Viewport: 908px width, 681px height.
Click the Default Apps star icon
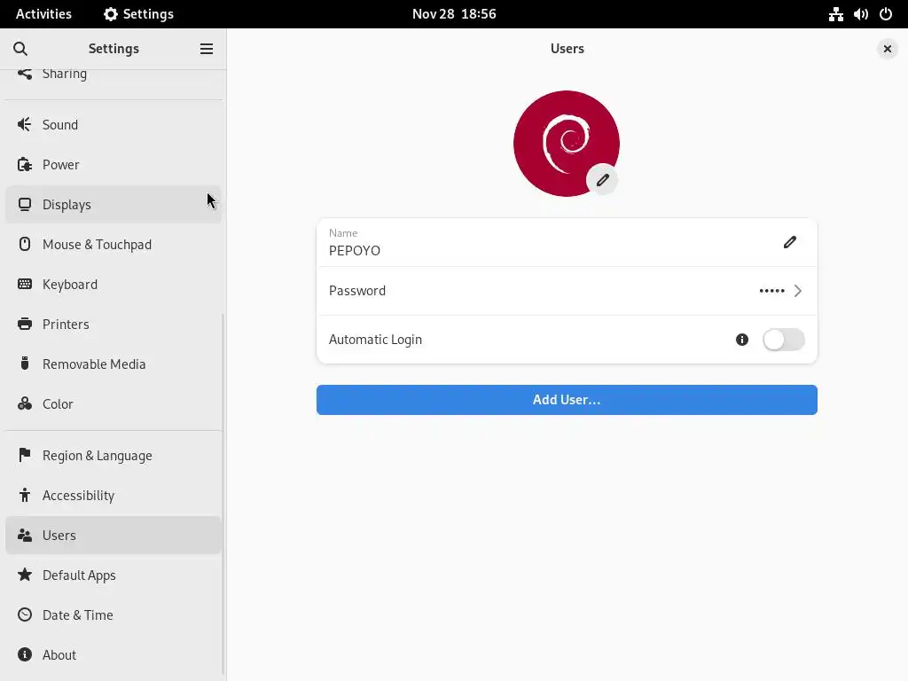click(x=24, y=575)
